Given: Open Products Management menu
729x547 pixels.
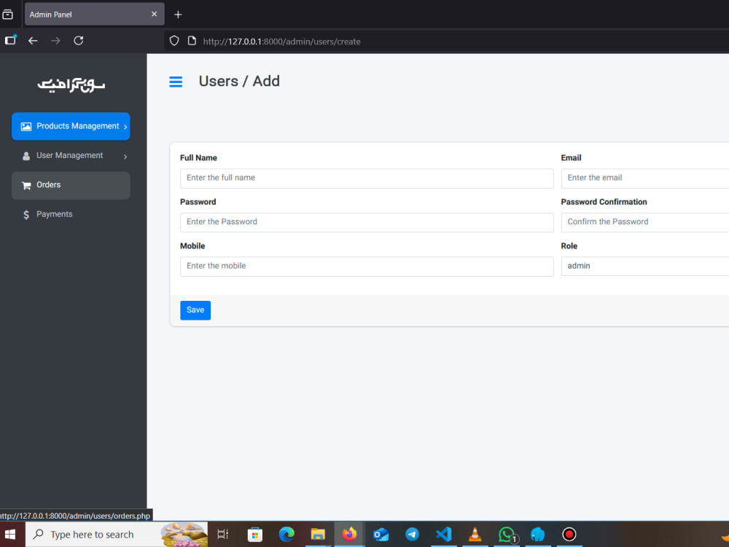Looking at the screenshot, I should coord(71,126).
